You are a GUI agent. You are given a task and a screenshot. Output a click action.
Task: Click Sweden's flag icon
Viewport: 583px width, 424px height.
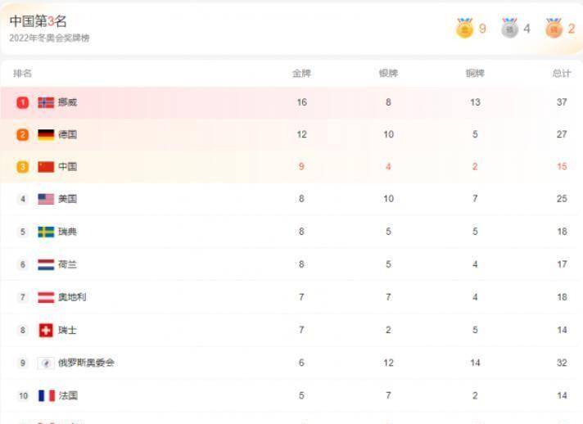pos(46,232)
